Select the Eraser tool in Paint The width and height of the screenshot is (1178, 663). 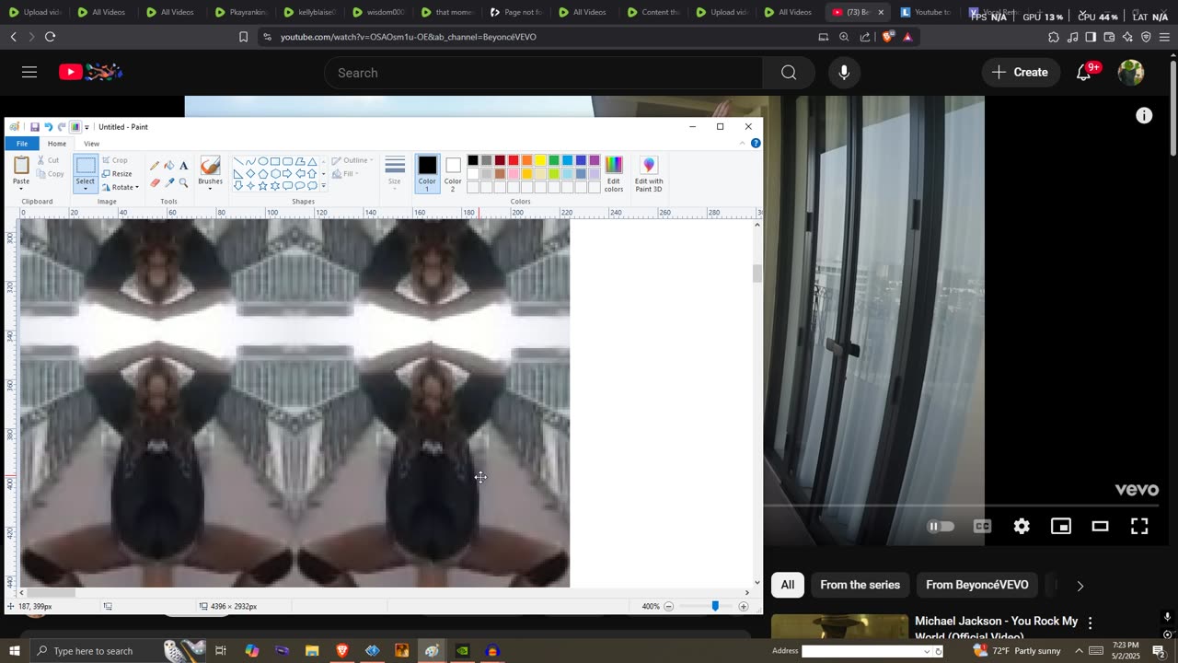tap(155, 182)
